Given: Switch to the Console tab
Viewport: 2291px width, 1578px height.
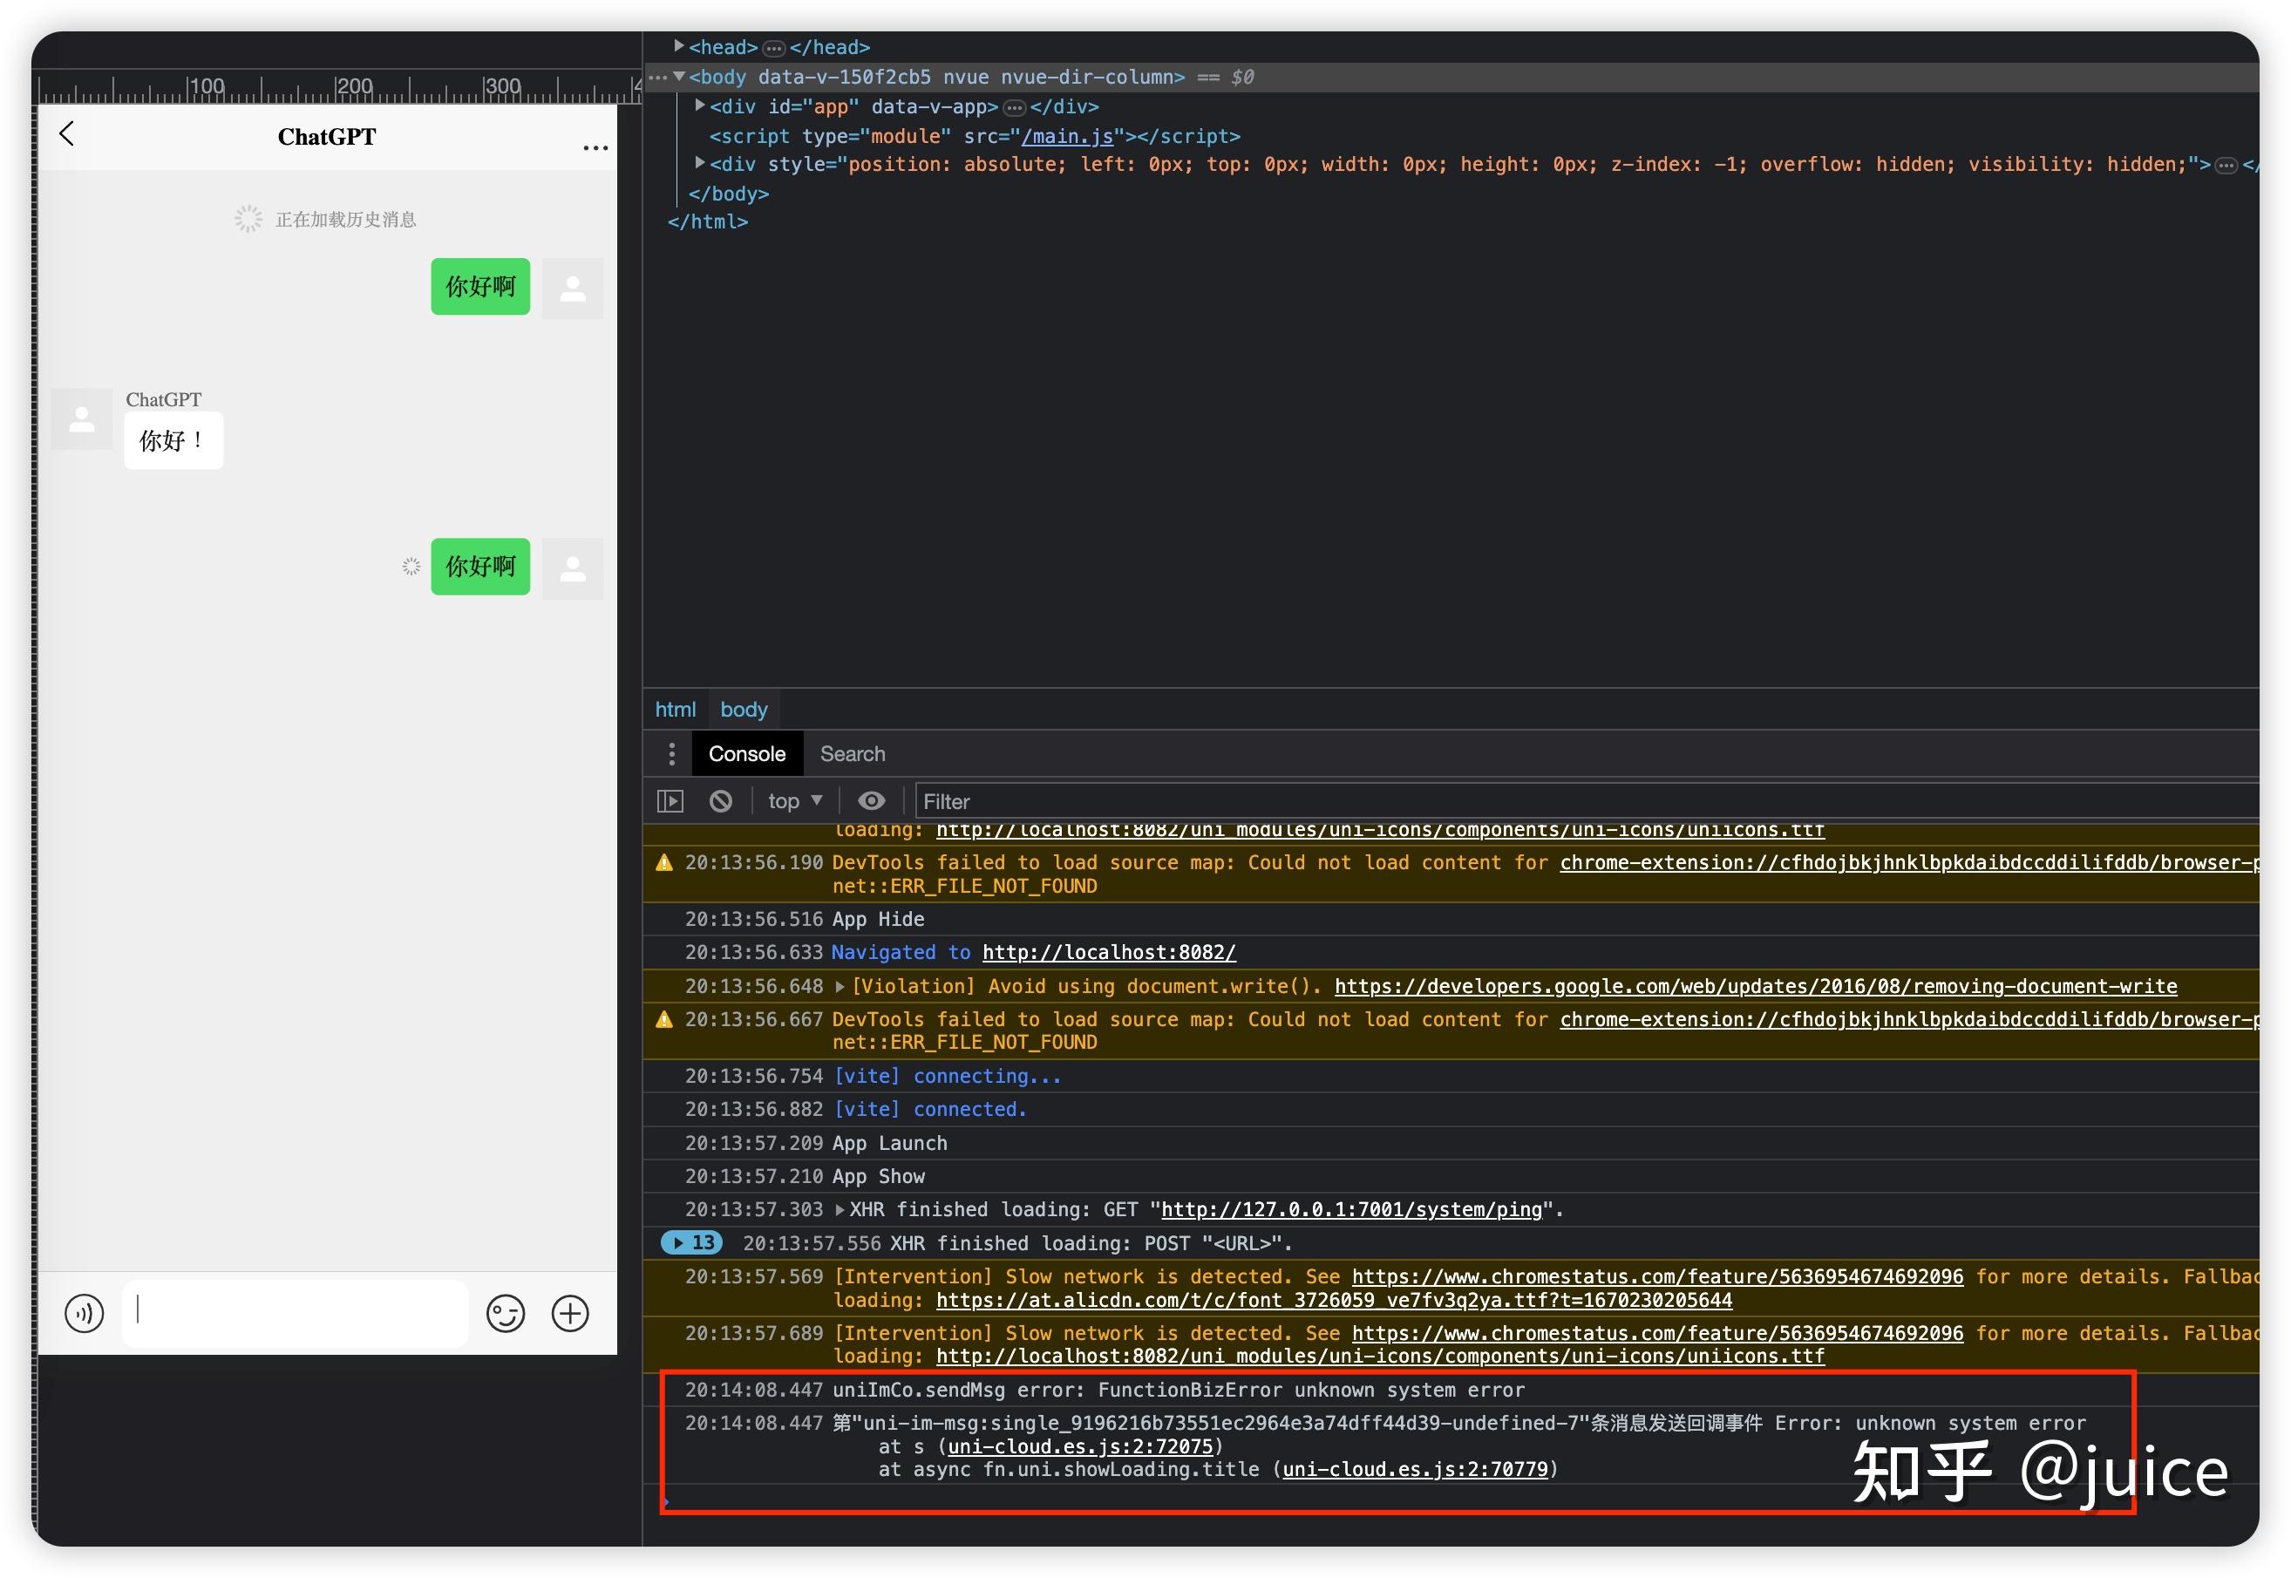Looking at the screenshot, I should pyautogui.click(x=747, y=754).
